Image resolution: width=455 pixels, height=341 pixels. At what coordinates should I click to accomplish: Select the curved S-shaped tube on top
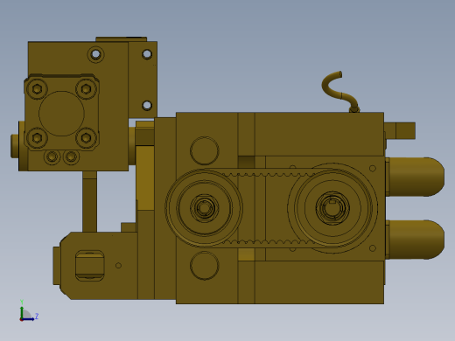coord(339,91)
